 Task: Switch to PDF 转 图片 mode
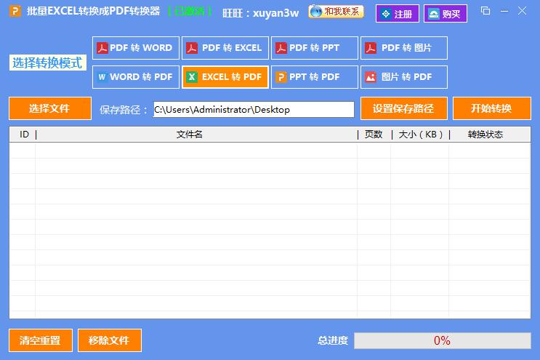pyautogui.click(x=404, y=48)
